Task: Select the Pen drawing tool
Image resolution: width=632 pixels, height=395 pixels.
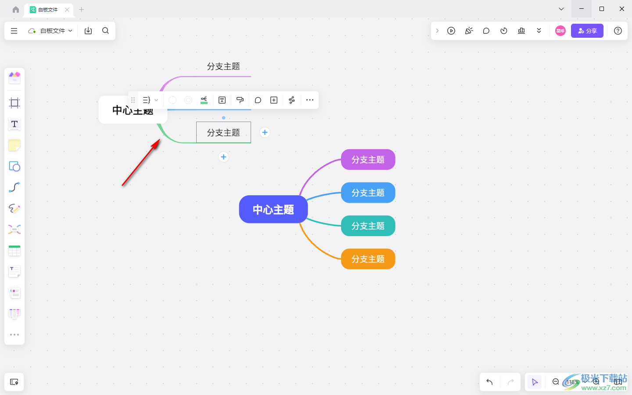Action: tap(14, 208)
